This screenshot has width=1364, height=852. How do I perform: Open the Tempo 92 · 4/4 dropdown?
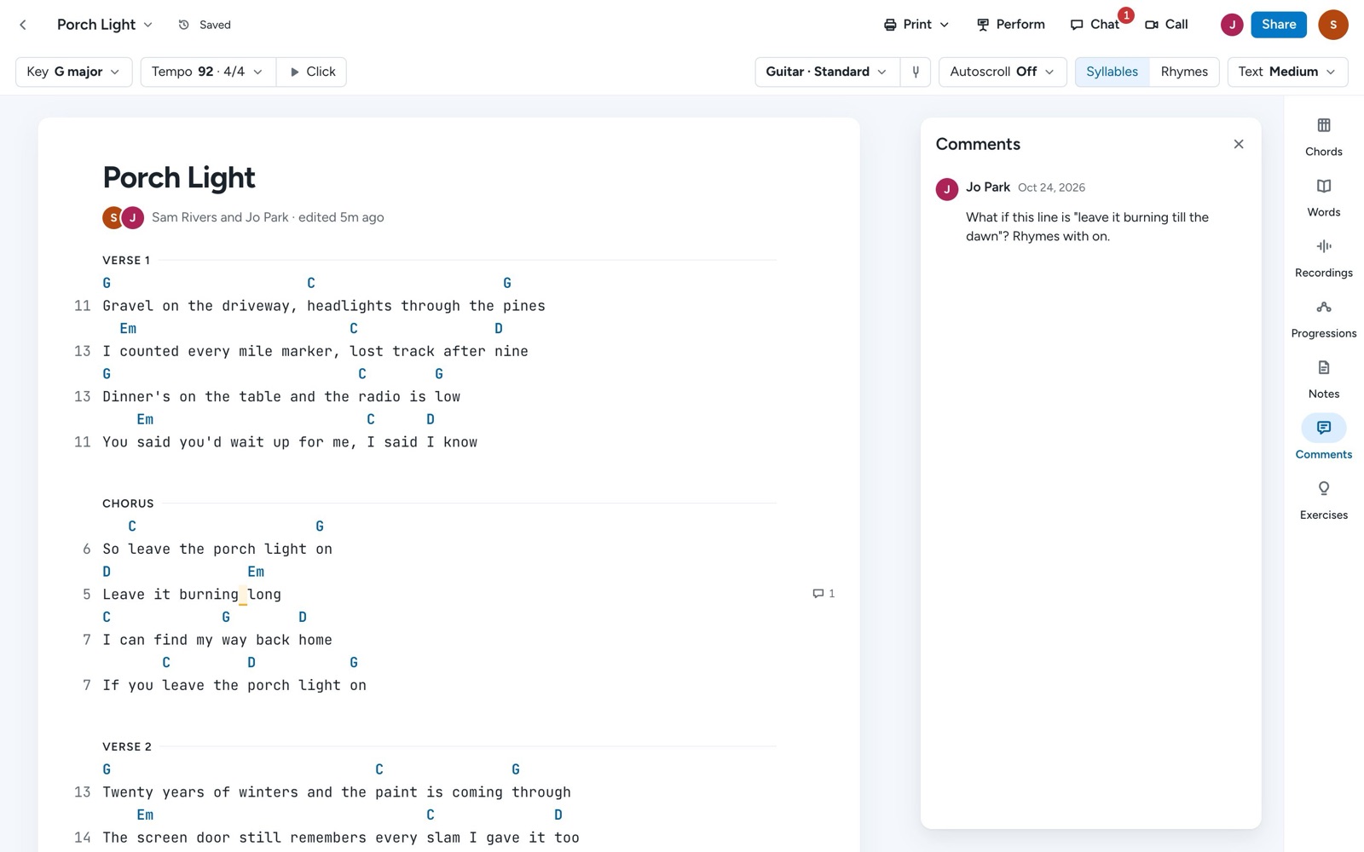point(208,72)
